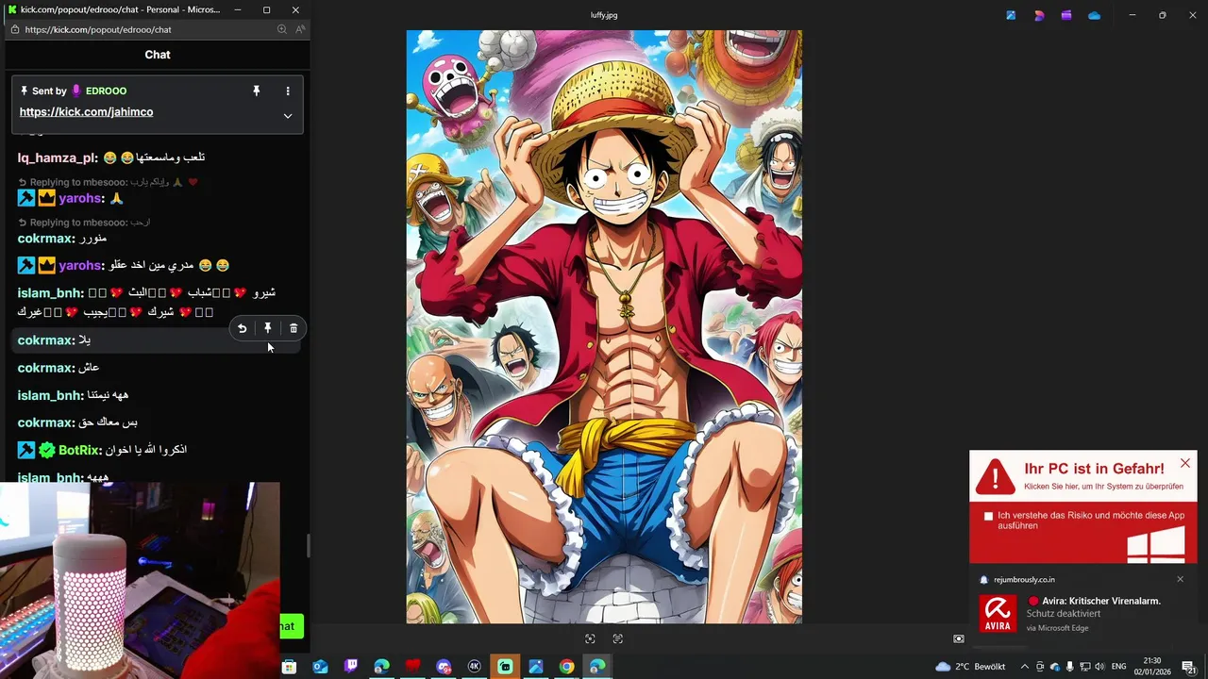
Task: Click the actual-size icon below image
Action: click(x=618, y=638)
